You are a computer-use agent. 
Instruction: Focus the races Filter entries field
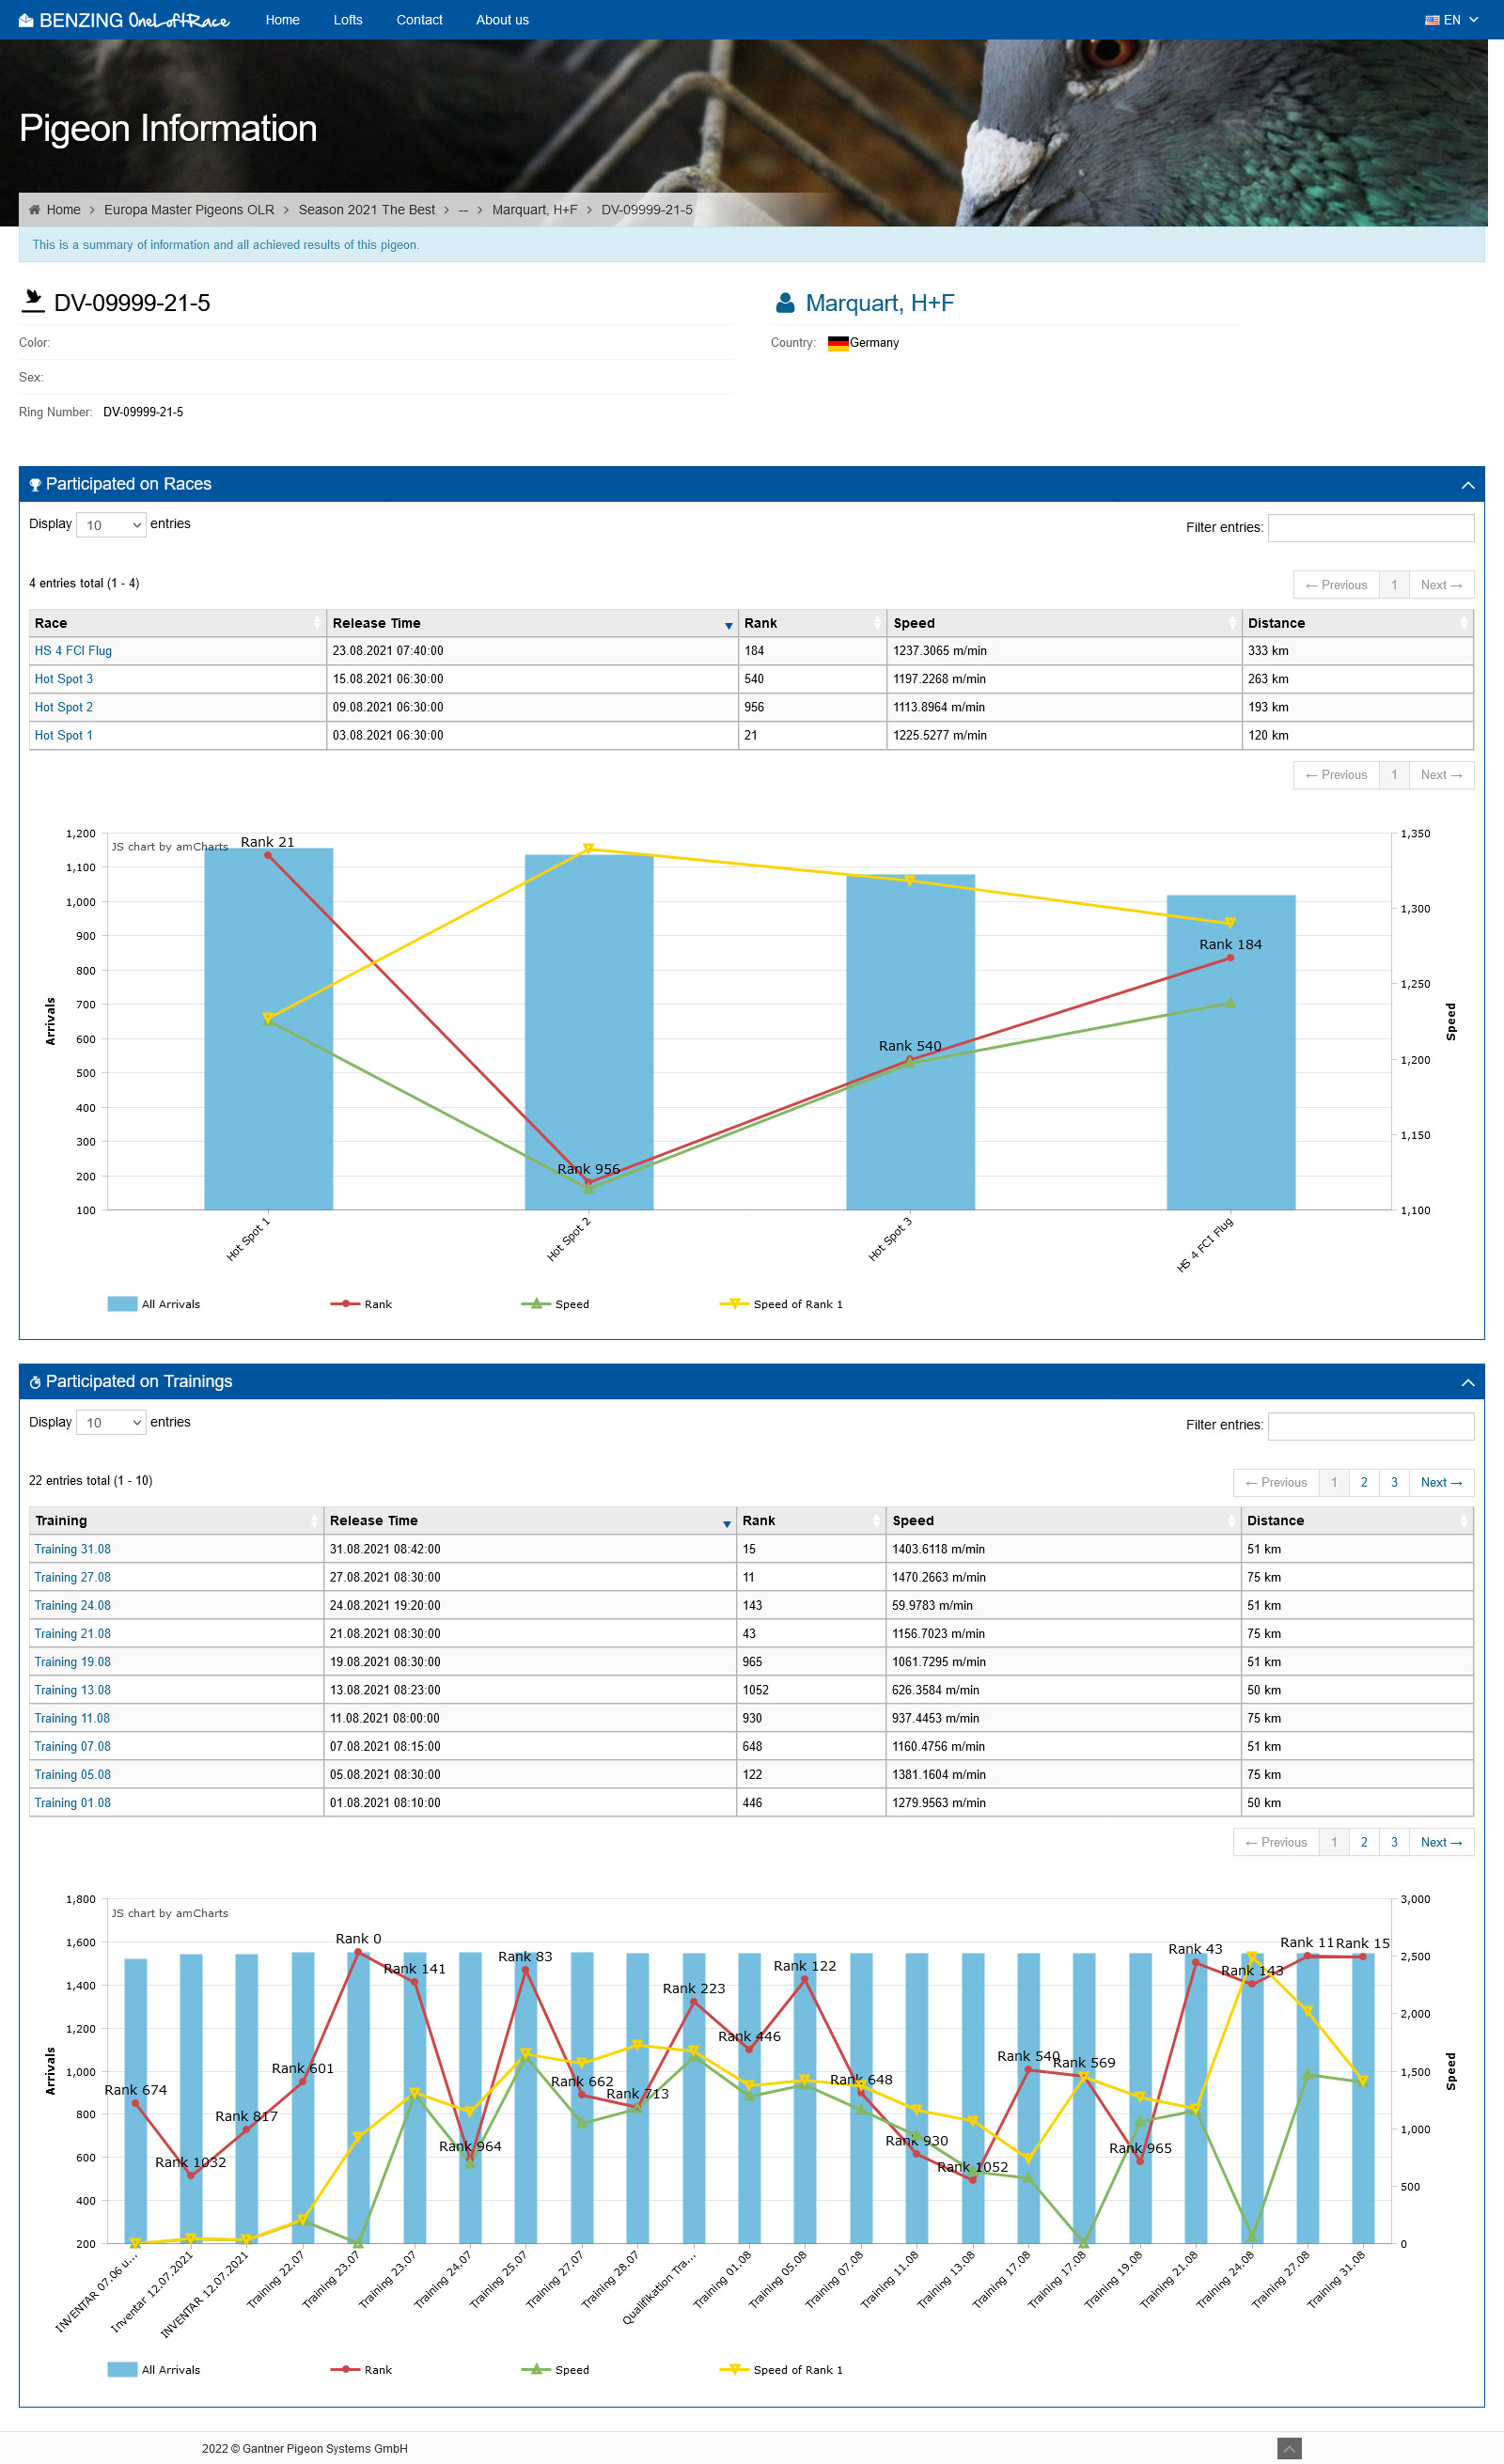click(1370, 528)
